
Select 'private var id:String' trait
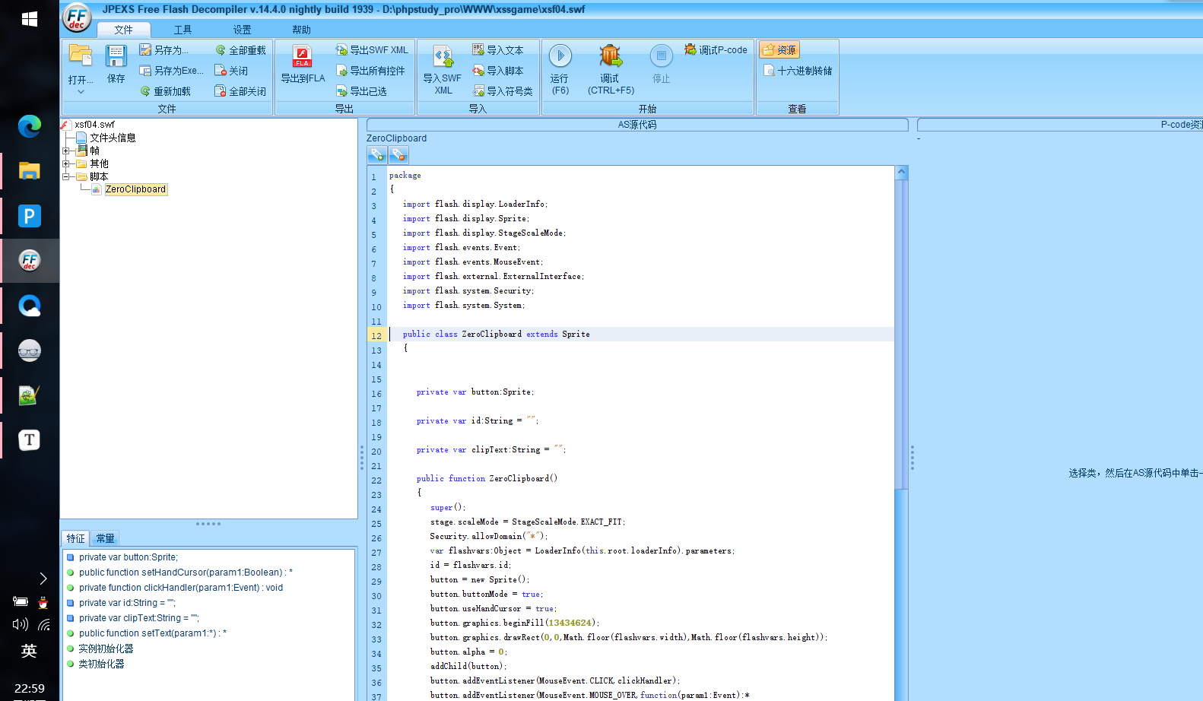127,603
